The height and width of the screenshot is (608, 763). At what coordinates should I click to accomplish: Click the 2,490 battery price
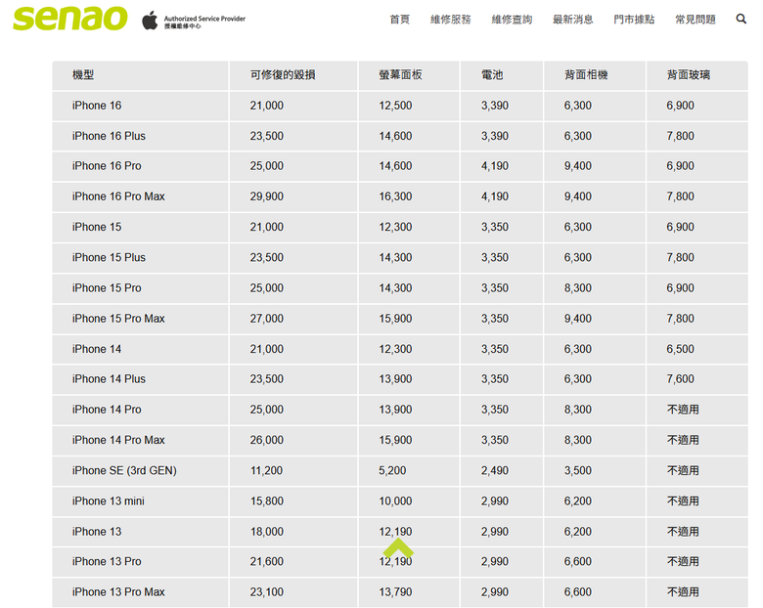click(495, 471)
